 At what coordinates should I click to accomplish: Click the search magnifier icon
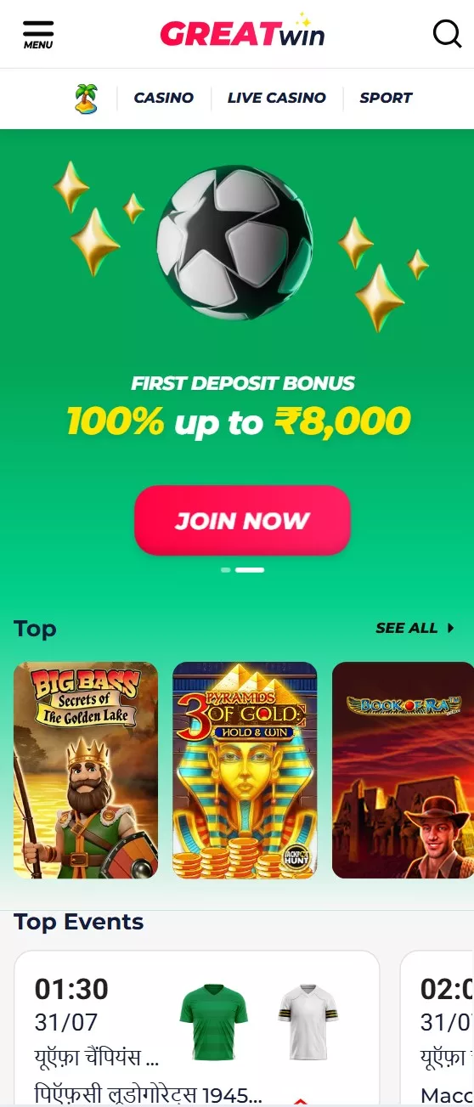coord(447,34)
